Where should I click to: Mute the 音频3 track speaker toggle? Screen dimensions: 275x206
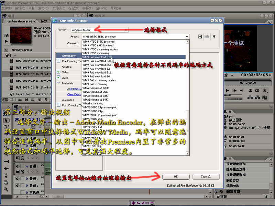pos(18,185)
